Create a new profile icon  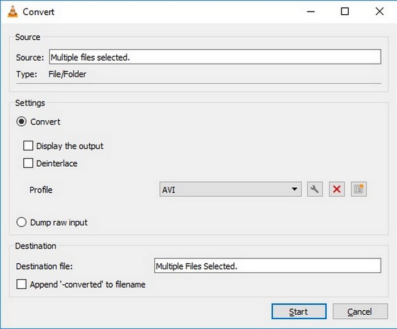click(x=358, y=189)
